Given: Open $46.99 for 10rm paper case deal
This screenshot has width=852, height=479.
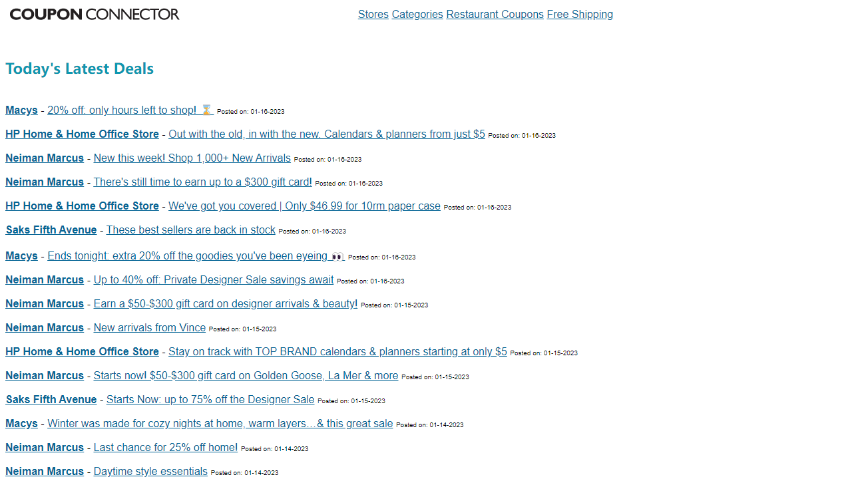Looking at the screenshot, I should [x=304, y=206].
